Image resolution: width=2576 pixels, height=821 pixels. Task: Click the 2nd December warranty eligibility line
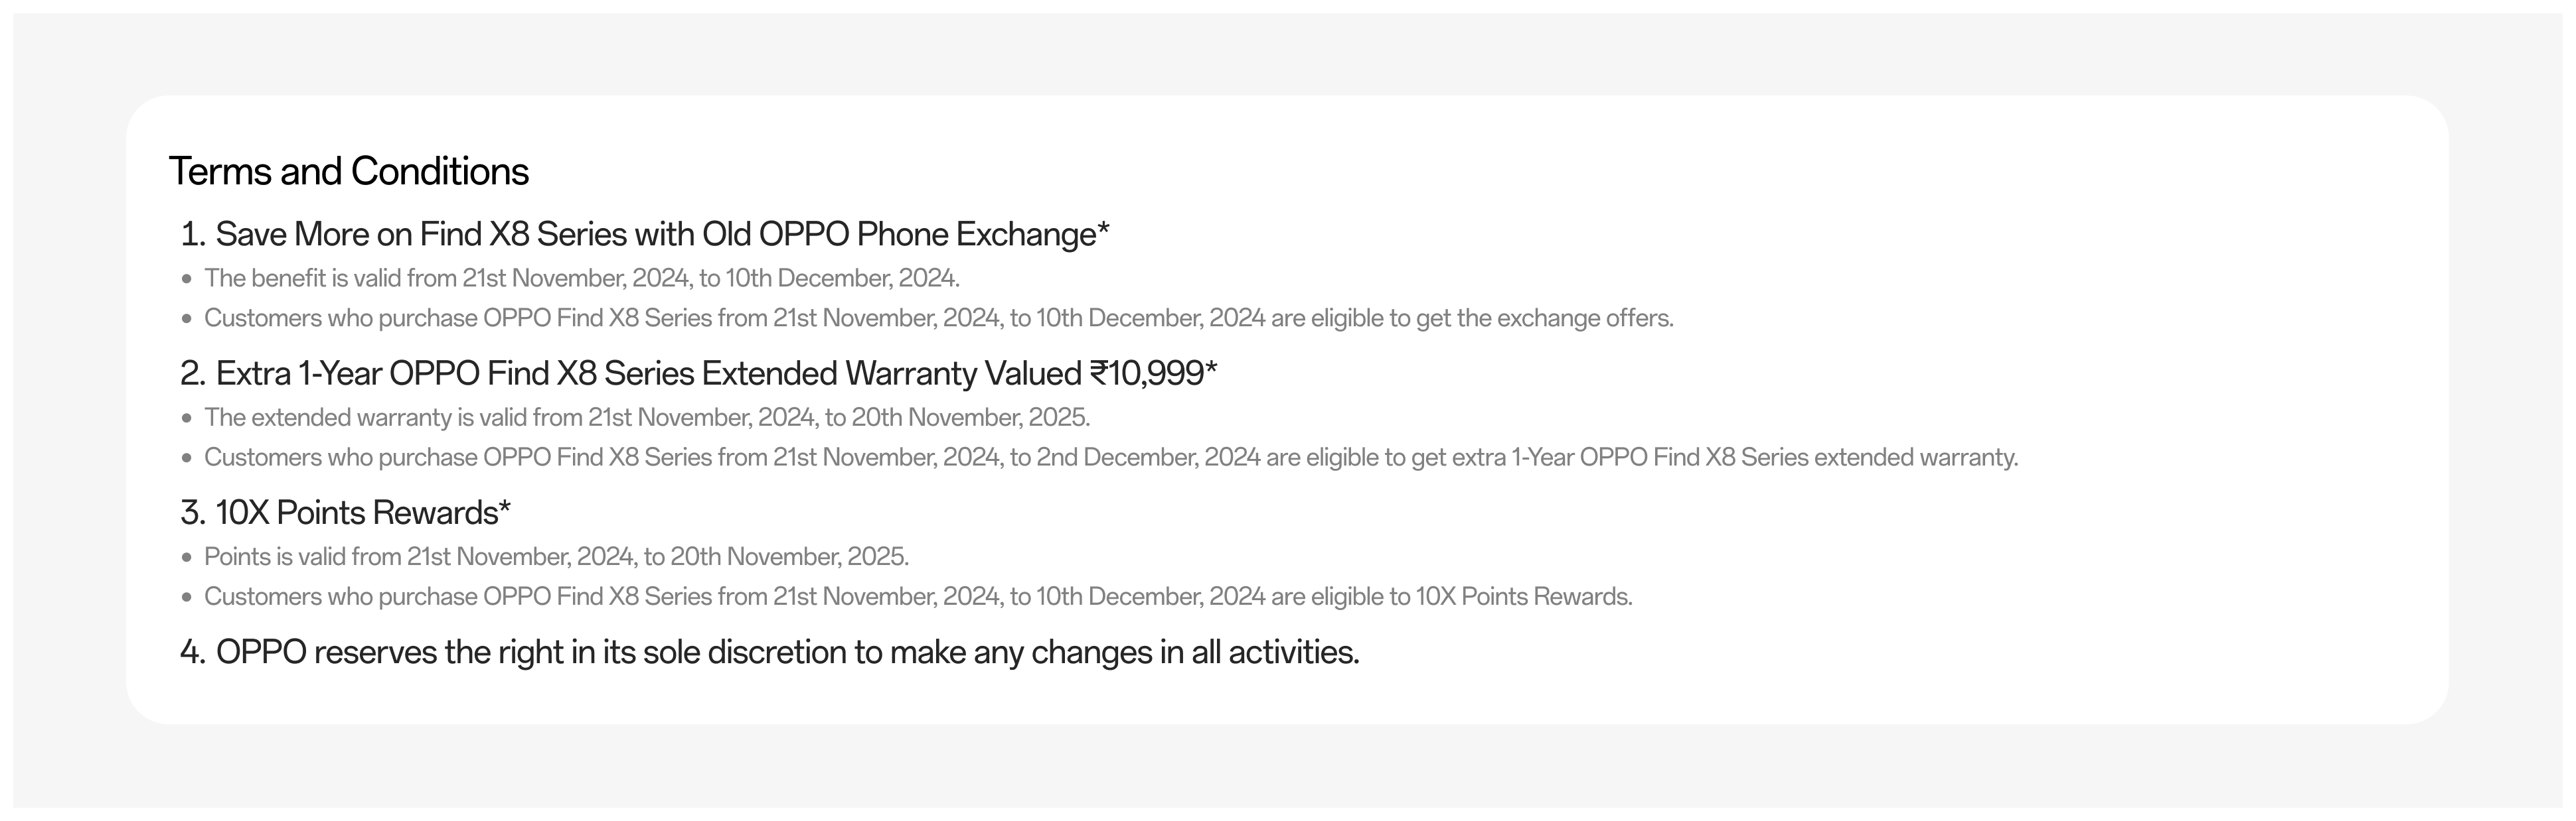tap(1110, 458)
